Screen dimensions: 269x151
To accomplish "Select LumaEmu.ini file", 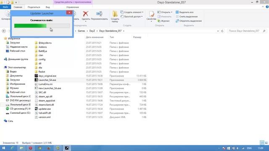I will pos(45,84).
